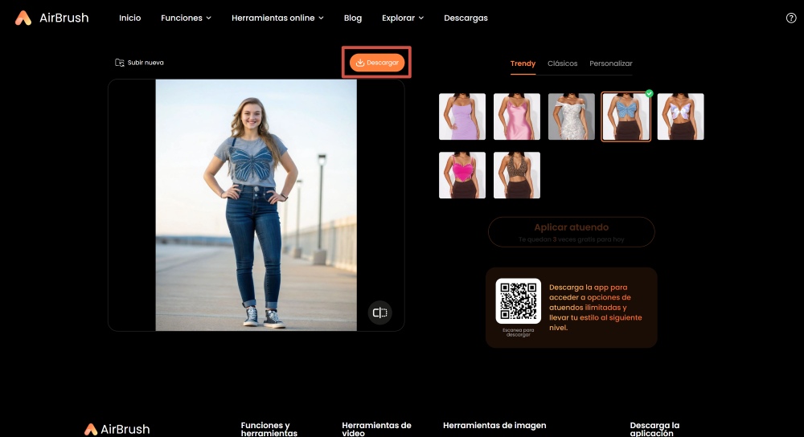Viewport: 804px width, 437px height.
Task: Choose the leopard halter top outfit
Action: click(517, 175)
